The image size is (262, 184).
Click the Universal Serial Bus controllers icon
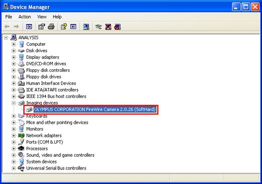[21, 168]
